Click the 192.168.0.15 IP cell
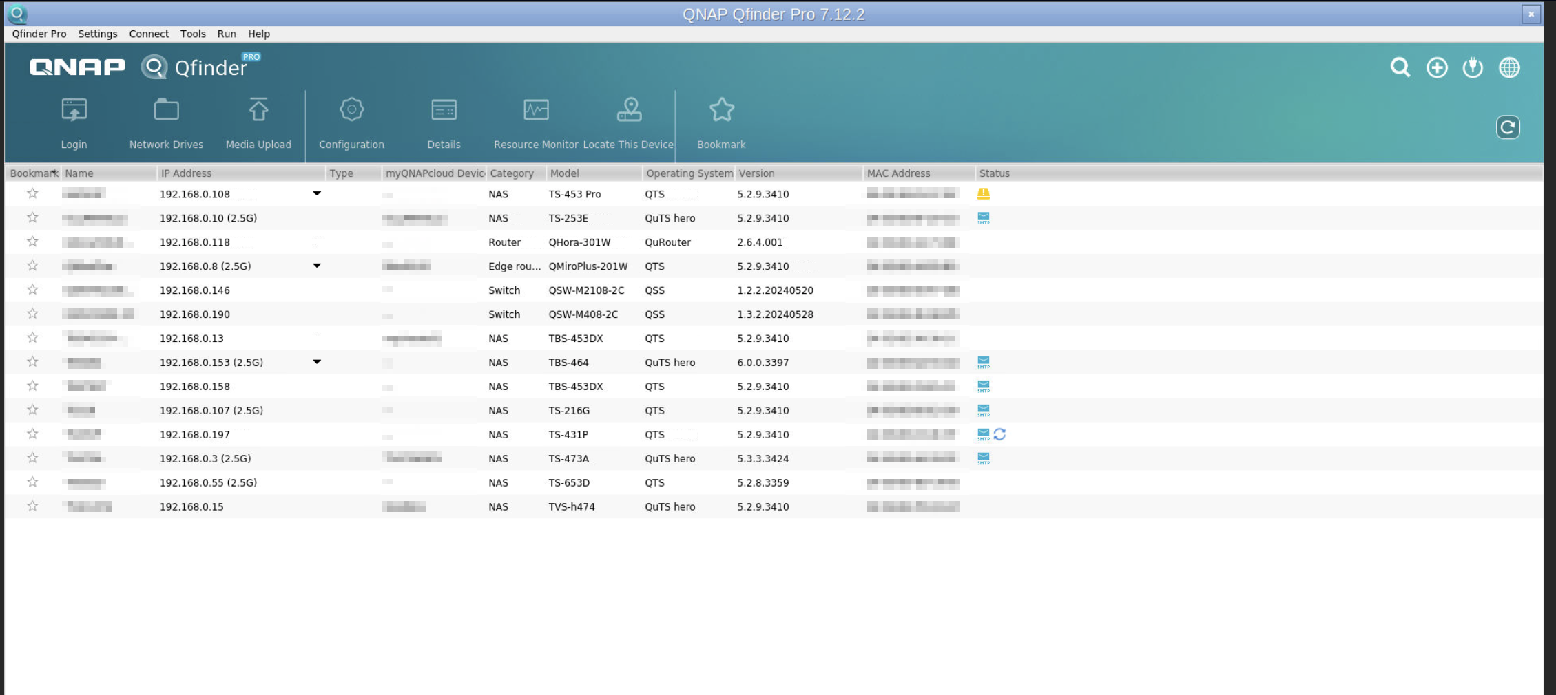This screenshot has height=695, width=1556. pyautogui.click(x=191, y=506)
